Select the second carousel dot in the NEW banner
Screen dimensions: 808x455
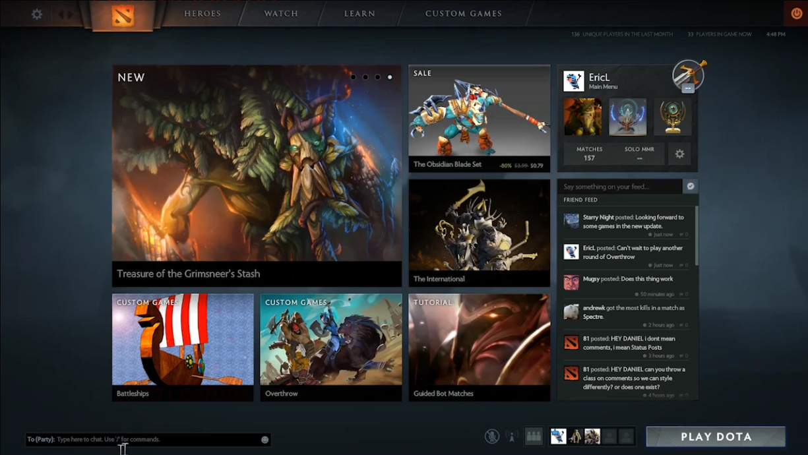[365, 77]
